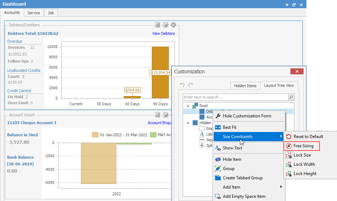This screenshot has height=201, width=337.
Task: Click the search magnifier icon in Customization
Action: coord(291,97)
